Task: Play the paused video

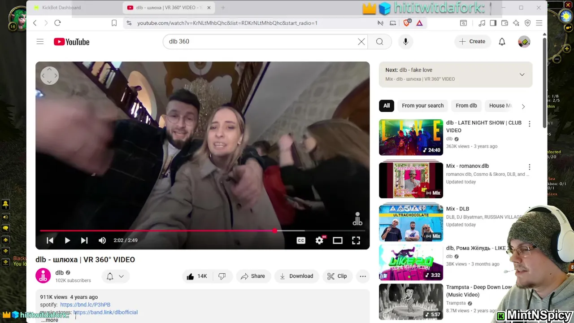Action: pyautogui.click(x=67, y=240)
